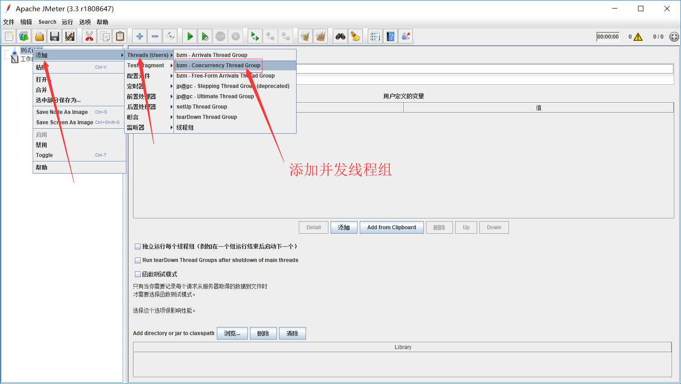Click the Save As icon with pencil

(70, 36)
